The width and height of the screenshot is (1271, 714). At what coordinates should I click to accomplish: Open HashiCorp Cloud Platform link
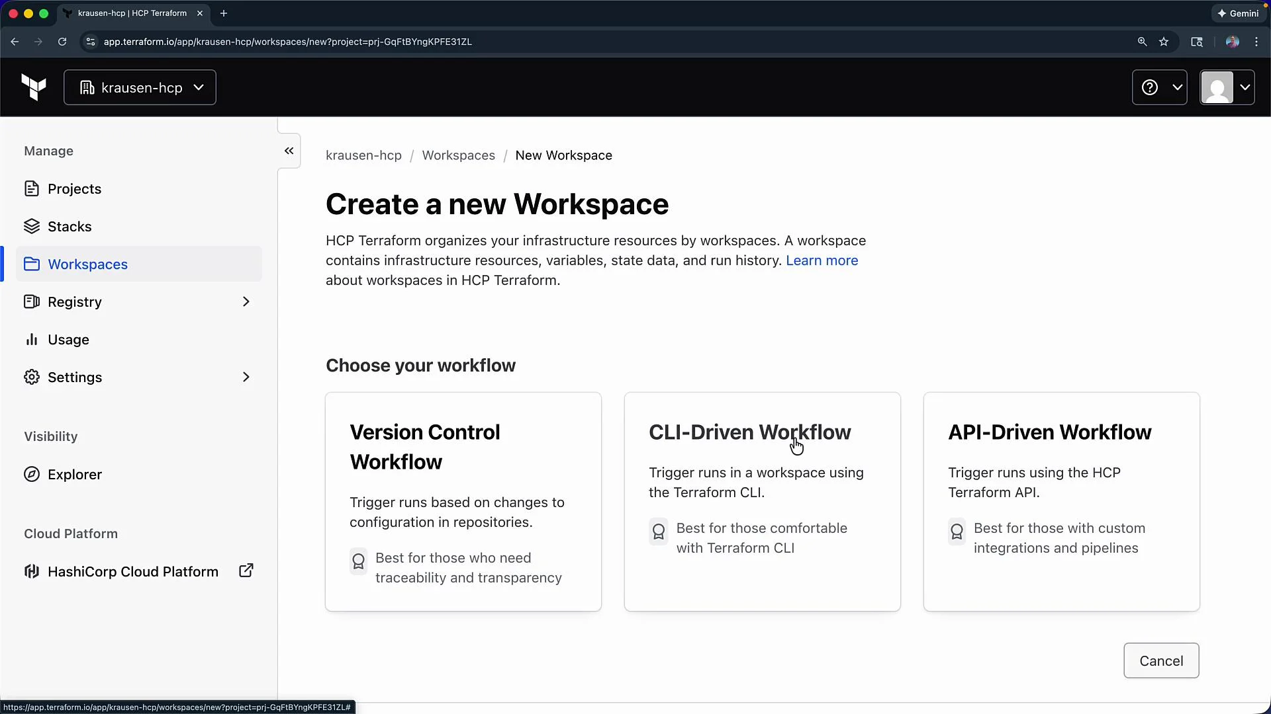pyautogui.click(x=139, y=572)
